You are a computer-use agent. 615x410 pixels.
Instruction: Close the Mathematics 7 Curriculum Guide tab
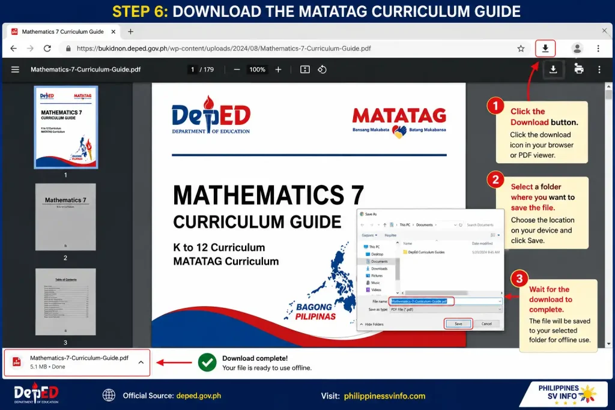pos(114,31)
